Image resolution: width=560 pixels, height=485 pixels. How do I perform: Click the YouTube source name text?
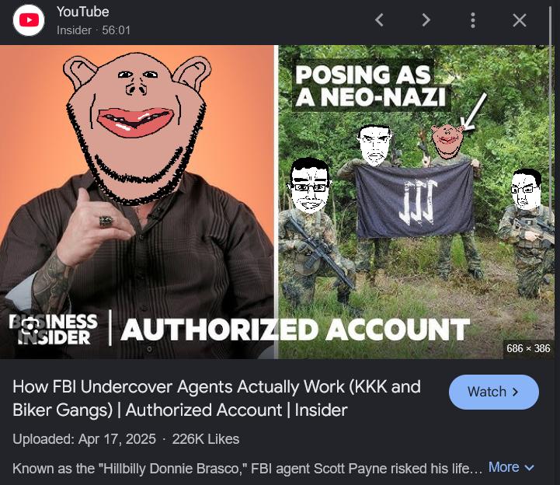point(83,12)
